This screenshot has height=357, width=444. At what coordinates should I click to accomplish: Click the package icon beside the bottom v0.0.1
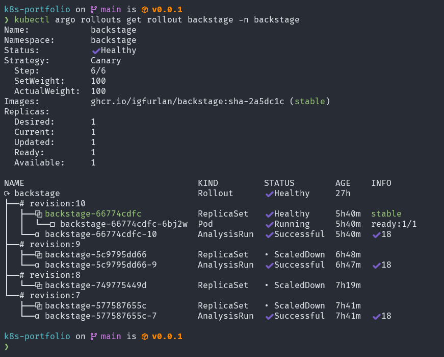click(145, 337)
